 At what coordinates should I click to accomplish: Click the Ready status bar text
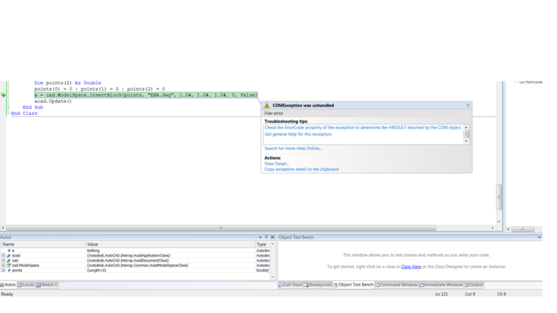7,294
